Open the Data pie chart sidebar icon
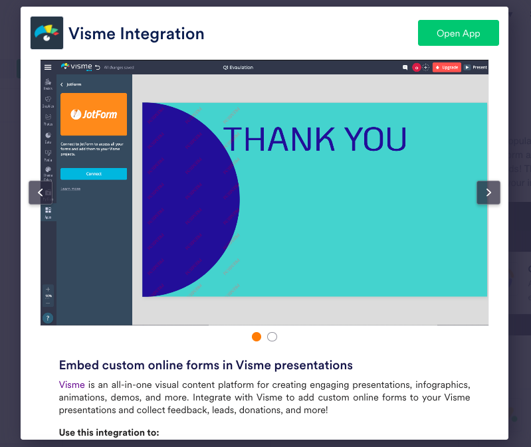The height and width of the screenshot is (447, 531). (48, 137)
